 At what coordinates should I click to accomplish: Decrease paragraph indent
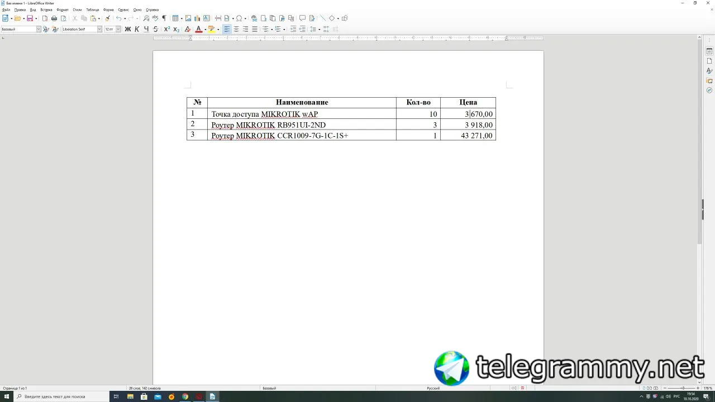tap(302, 29)
